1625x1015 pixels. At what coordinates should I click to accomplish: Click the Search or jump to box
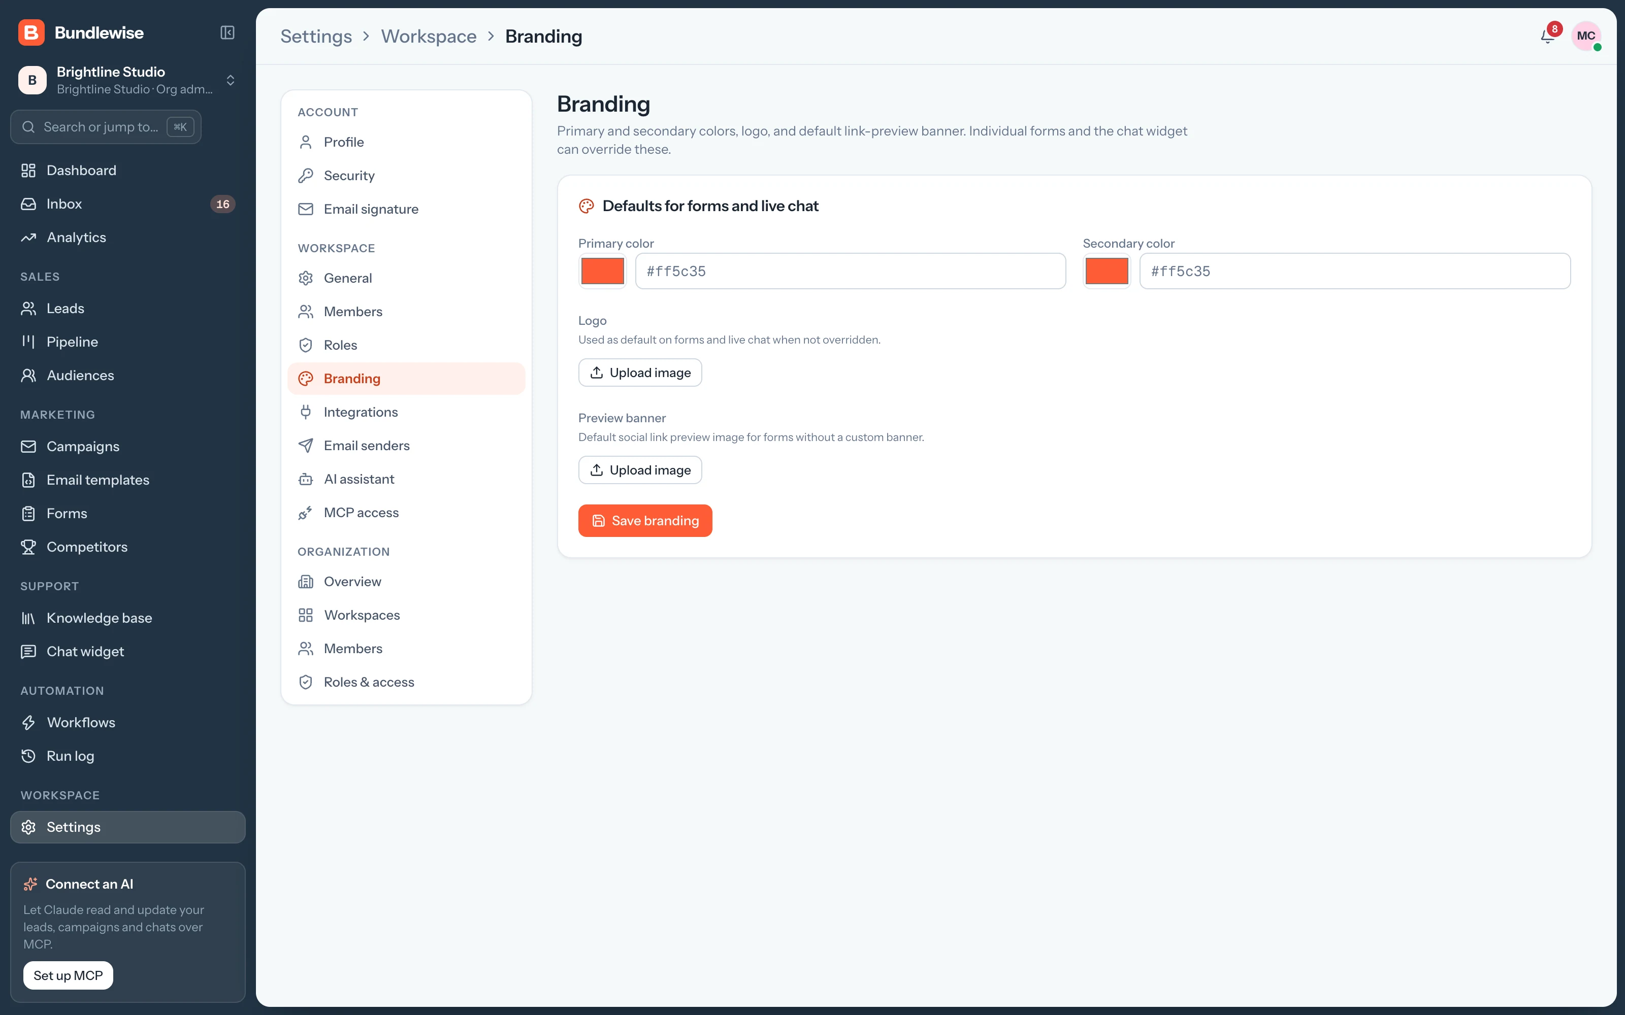tap(106, 127)
